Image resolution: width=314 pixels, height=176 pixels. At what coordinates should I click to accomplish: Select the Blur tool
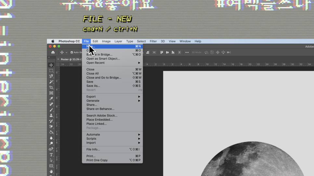[x=51, y=138]
